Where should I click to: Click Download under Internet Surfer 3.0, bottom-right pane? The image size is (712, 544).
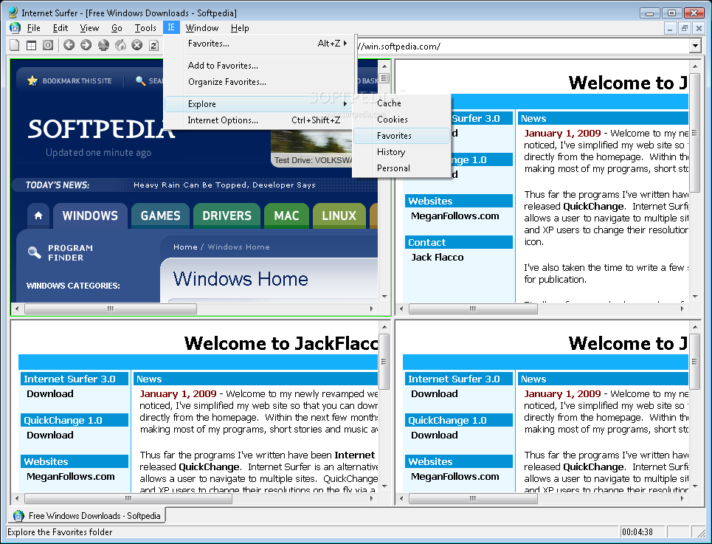[435, 393]
